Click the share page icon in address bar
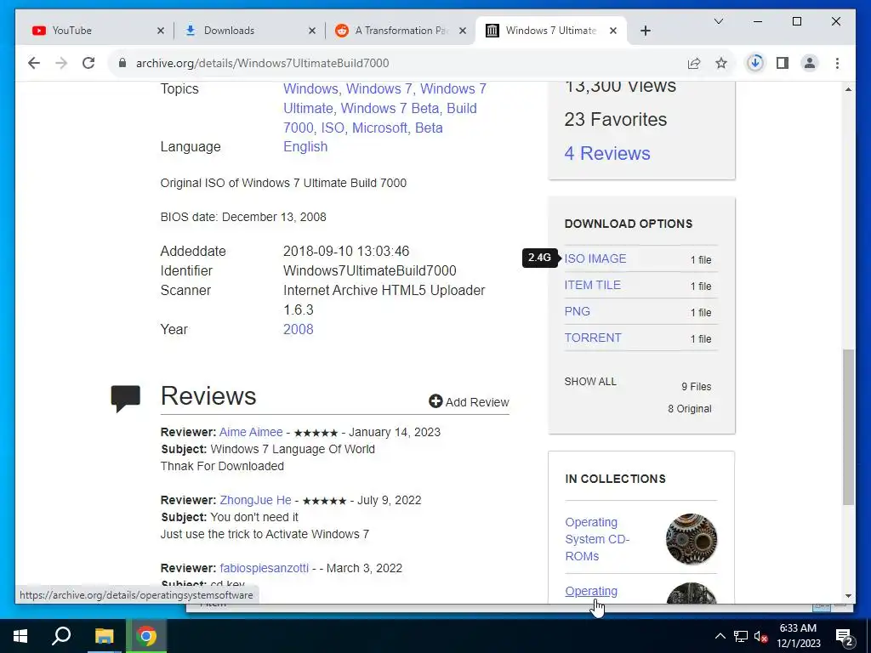Viewport: 871px width, 653px height. point(694,63)
